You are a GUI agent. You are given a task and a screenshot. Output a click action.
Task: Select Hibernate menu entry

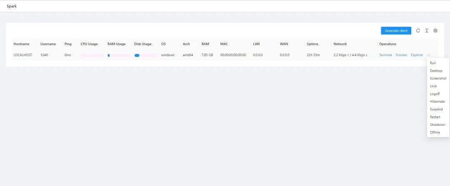438,102
